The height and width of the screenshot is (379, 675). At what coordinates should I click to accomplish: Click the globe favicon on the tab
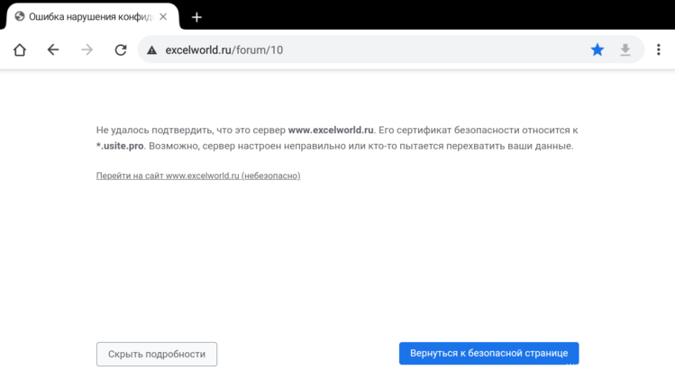coord(19,16)
